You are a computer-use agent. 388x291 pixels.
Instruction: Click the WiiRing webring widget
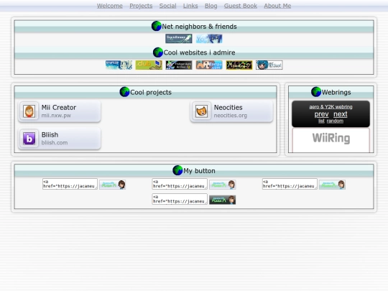tap(331, 140)
